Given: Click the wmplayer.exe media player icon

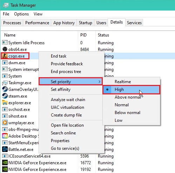Looking at the screenshot, I should coord(5,122).
